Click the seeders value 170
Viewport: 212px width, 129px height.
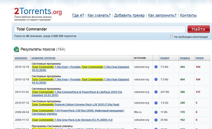pyautogui.click(x=182, y=112)
